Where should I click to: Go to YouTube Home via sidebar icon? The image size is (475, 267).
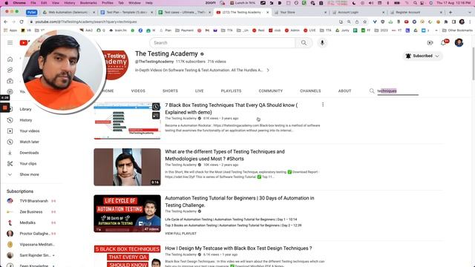coord(10,59)
